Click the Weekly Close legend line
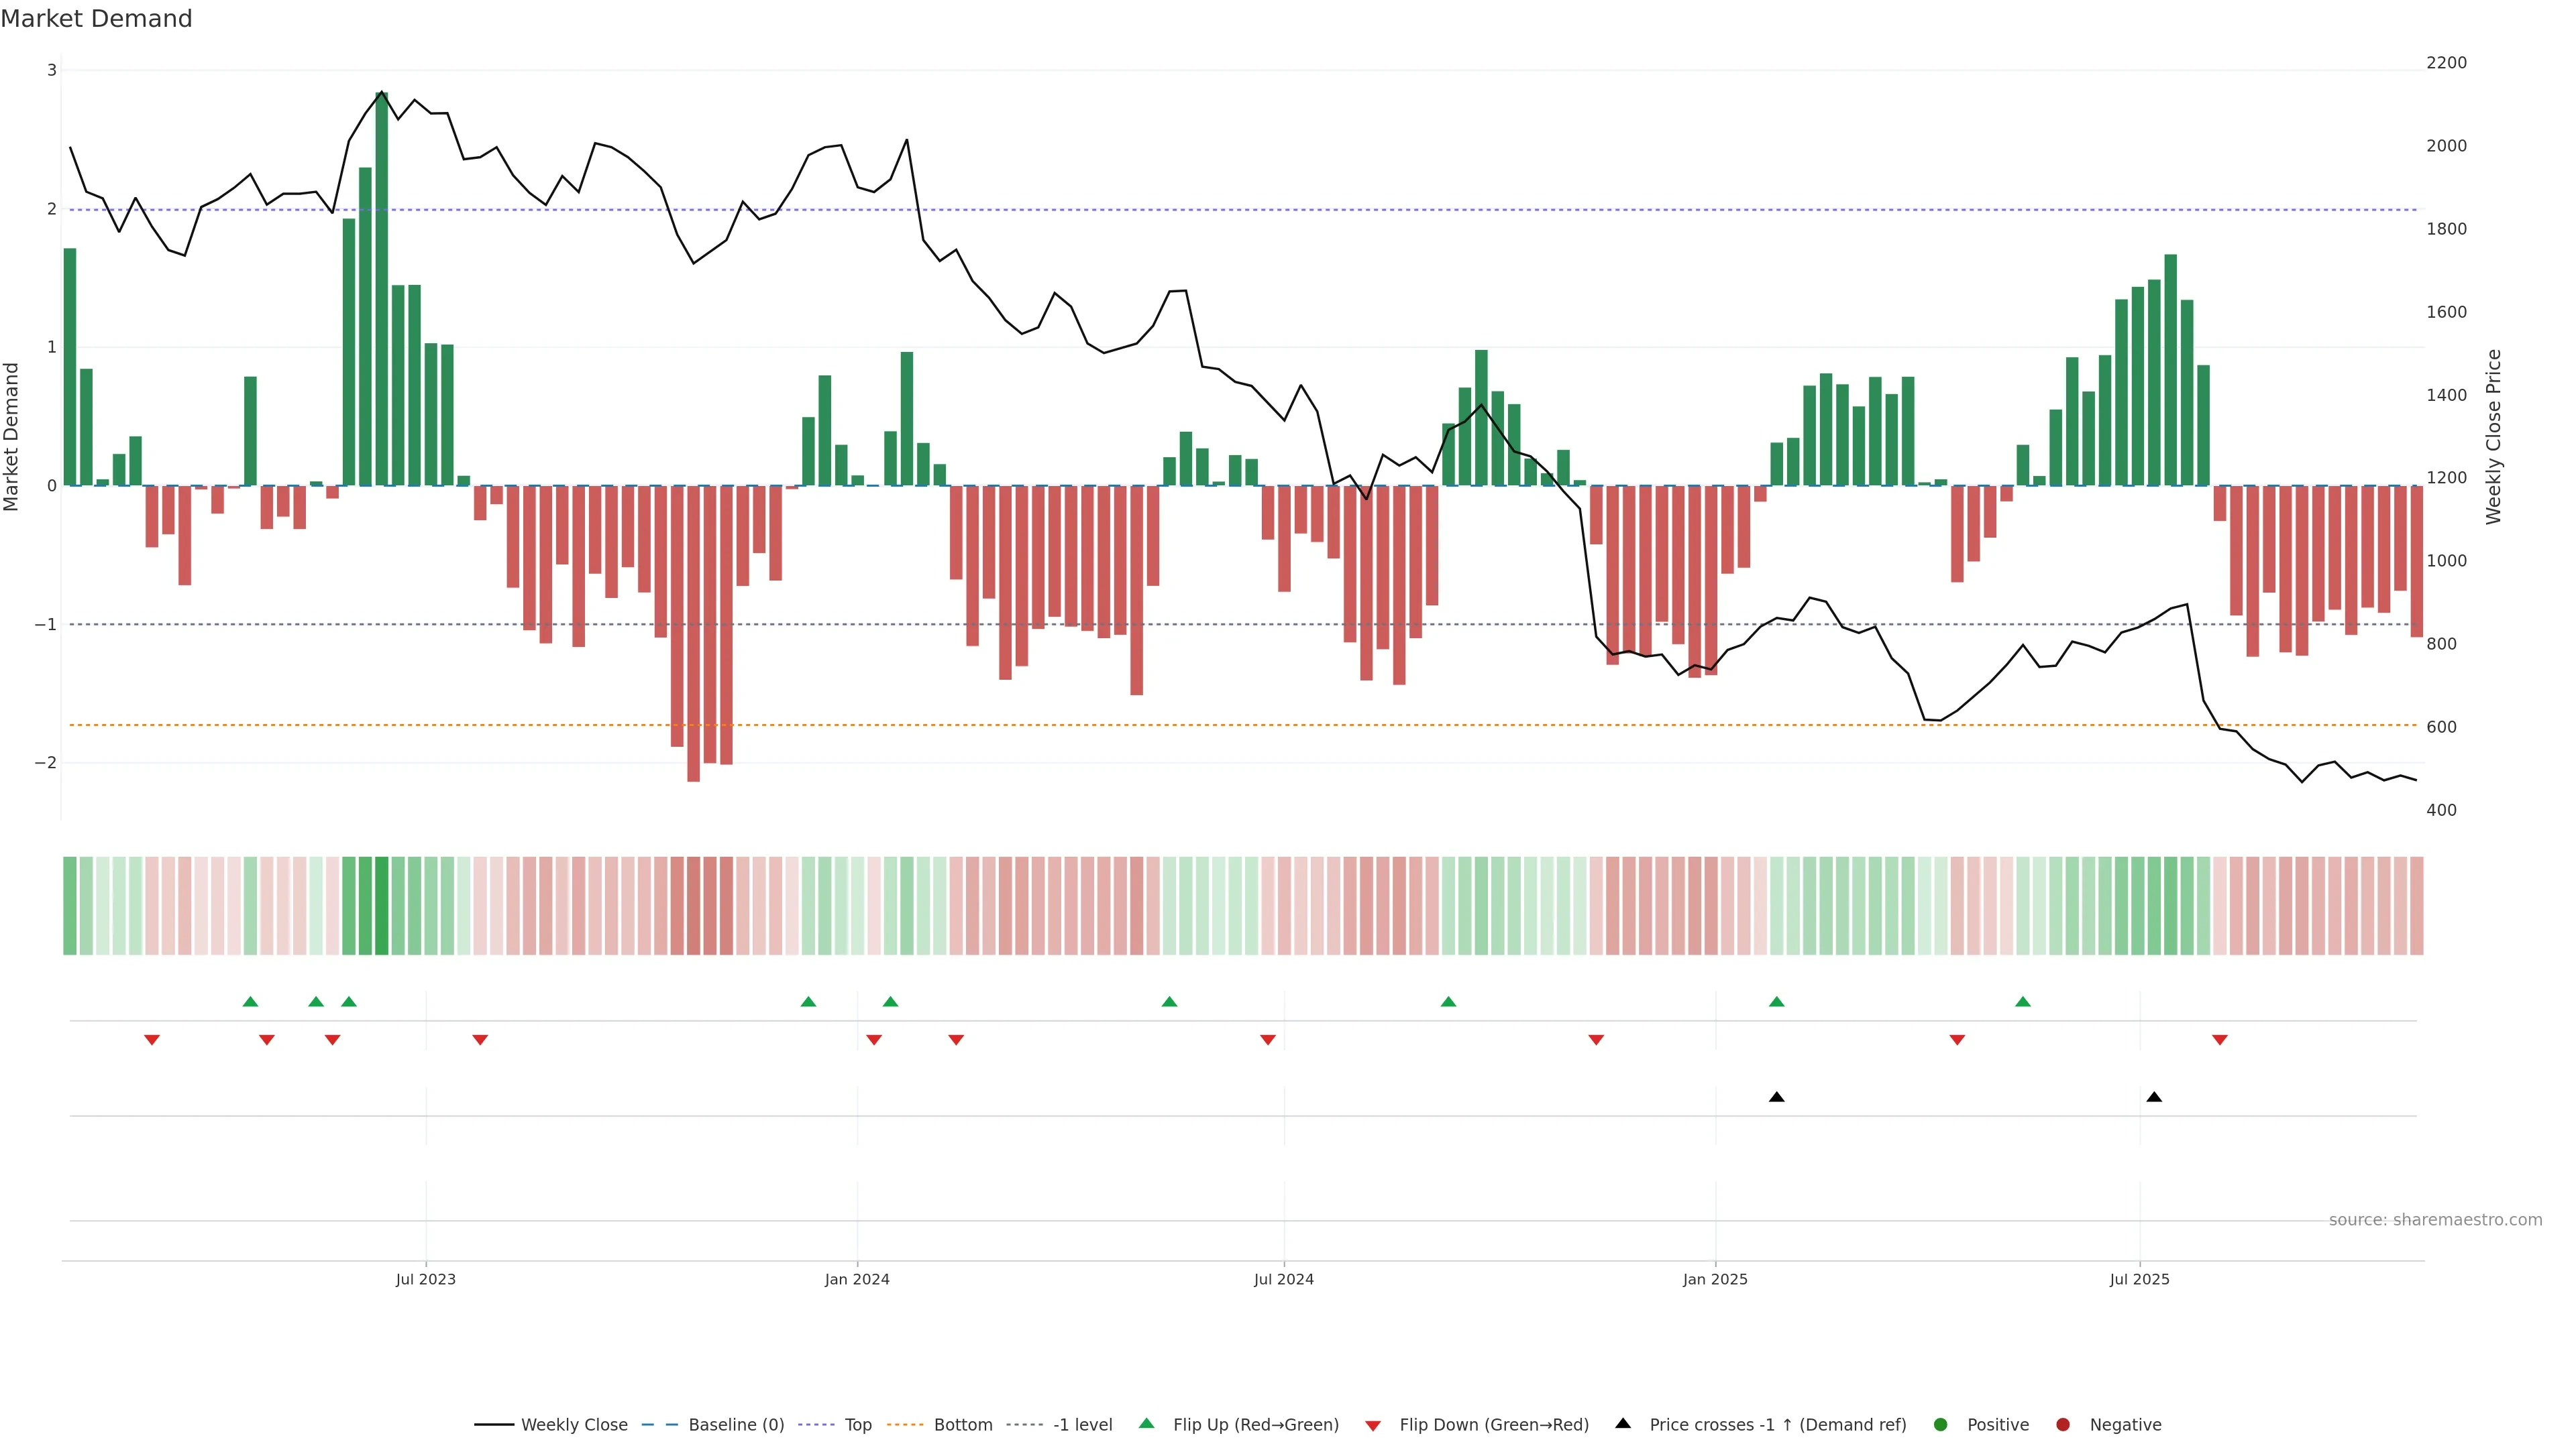The height and width of the screenshot is (1448, 2576). click(494, 1425)
